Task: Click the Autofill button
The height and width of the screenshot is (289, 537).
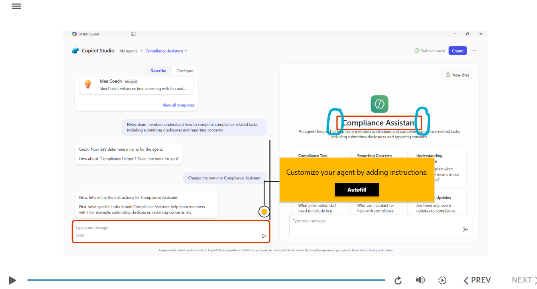Action: [x=357, y=190]
